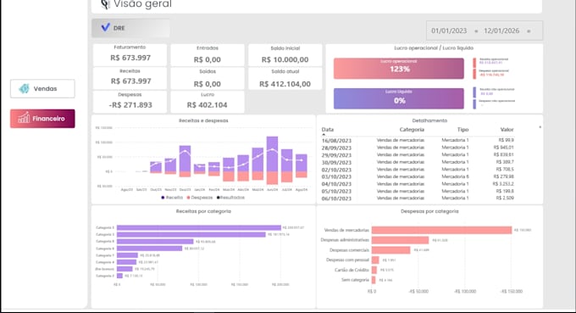
Task: Sort table by Data column header
Action: tap(328, 130)
